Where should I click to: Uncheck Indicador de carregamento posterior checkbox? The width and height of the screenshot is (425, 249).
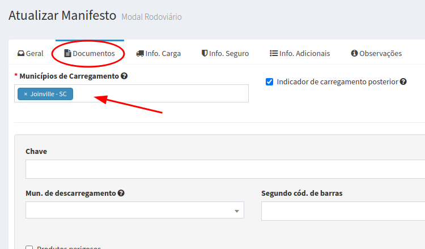(270, 81)
